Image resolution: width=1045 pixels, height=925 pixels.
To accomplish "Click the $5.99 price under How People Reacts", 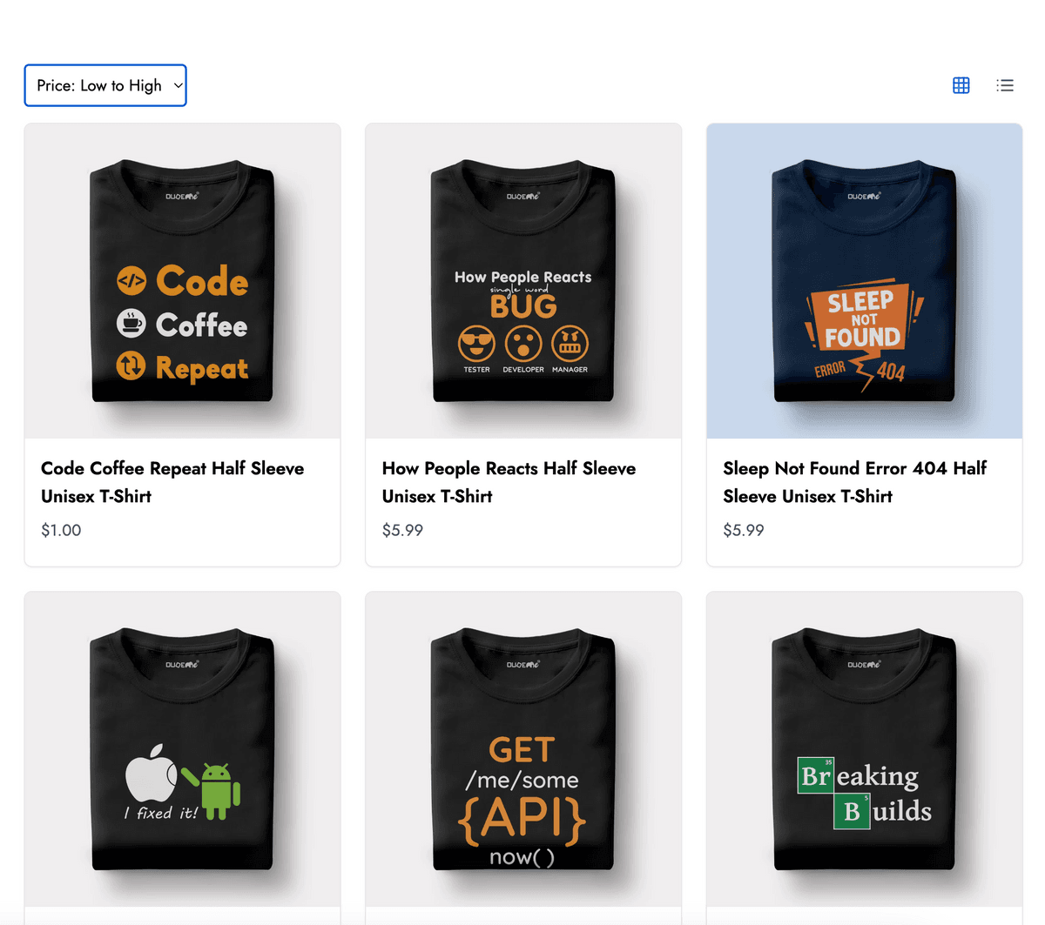I will click(x=402, y=530).
